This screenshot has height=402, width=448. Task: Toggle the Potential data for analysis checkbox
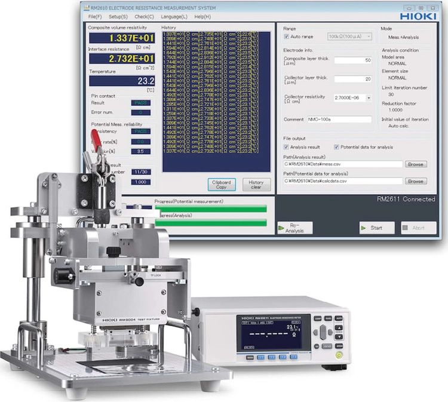(x=336, y=147)
